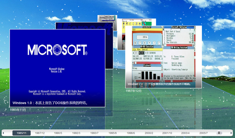The width and height of the screenshot is (235, 138).
Task: Select the small topmost screenshot in the stack
Action: [x=107, y=19]
